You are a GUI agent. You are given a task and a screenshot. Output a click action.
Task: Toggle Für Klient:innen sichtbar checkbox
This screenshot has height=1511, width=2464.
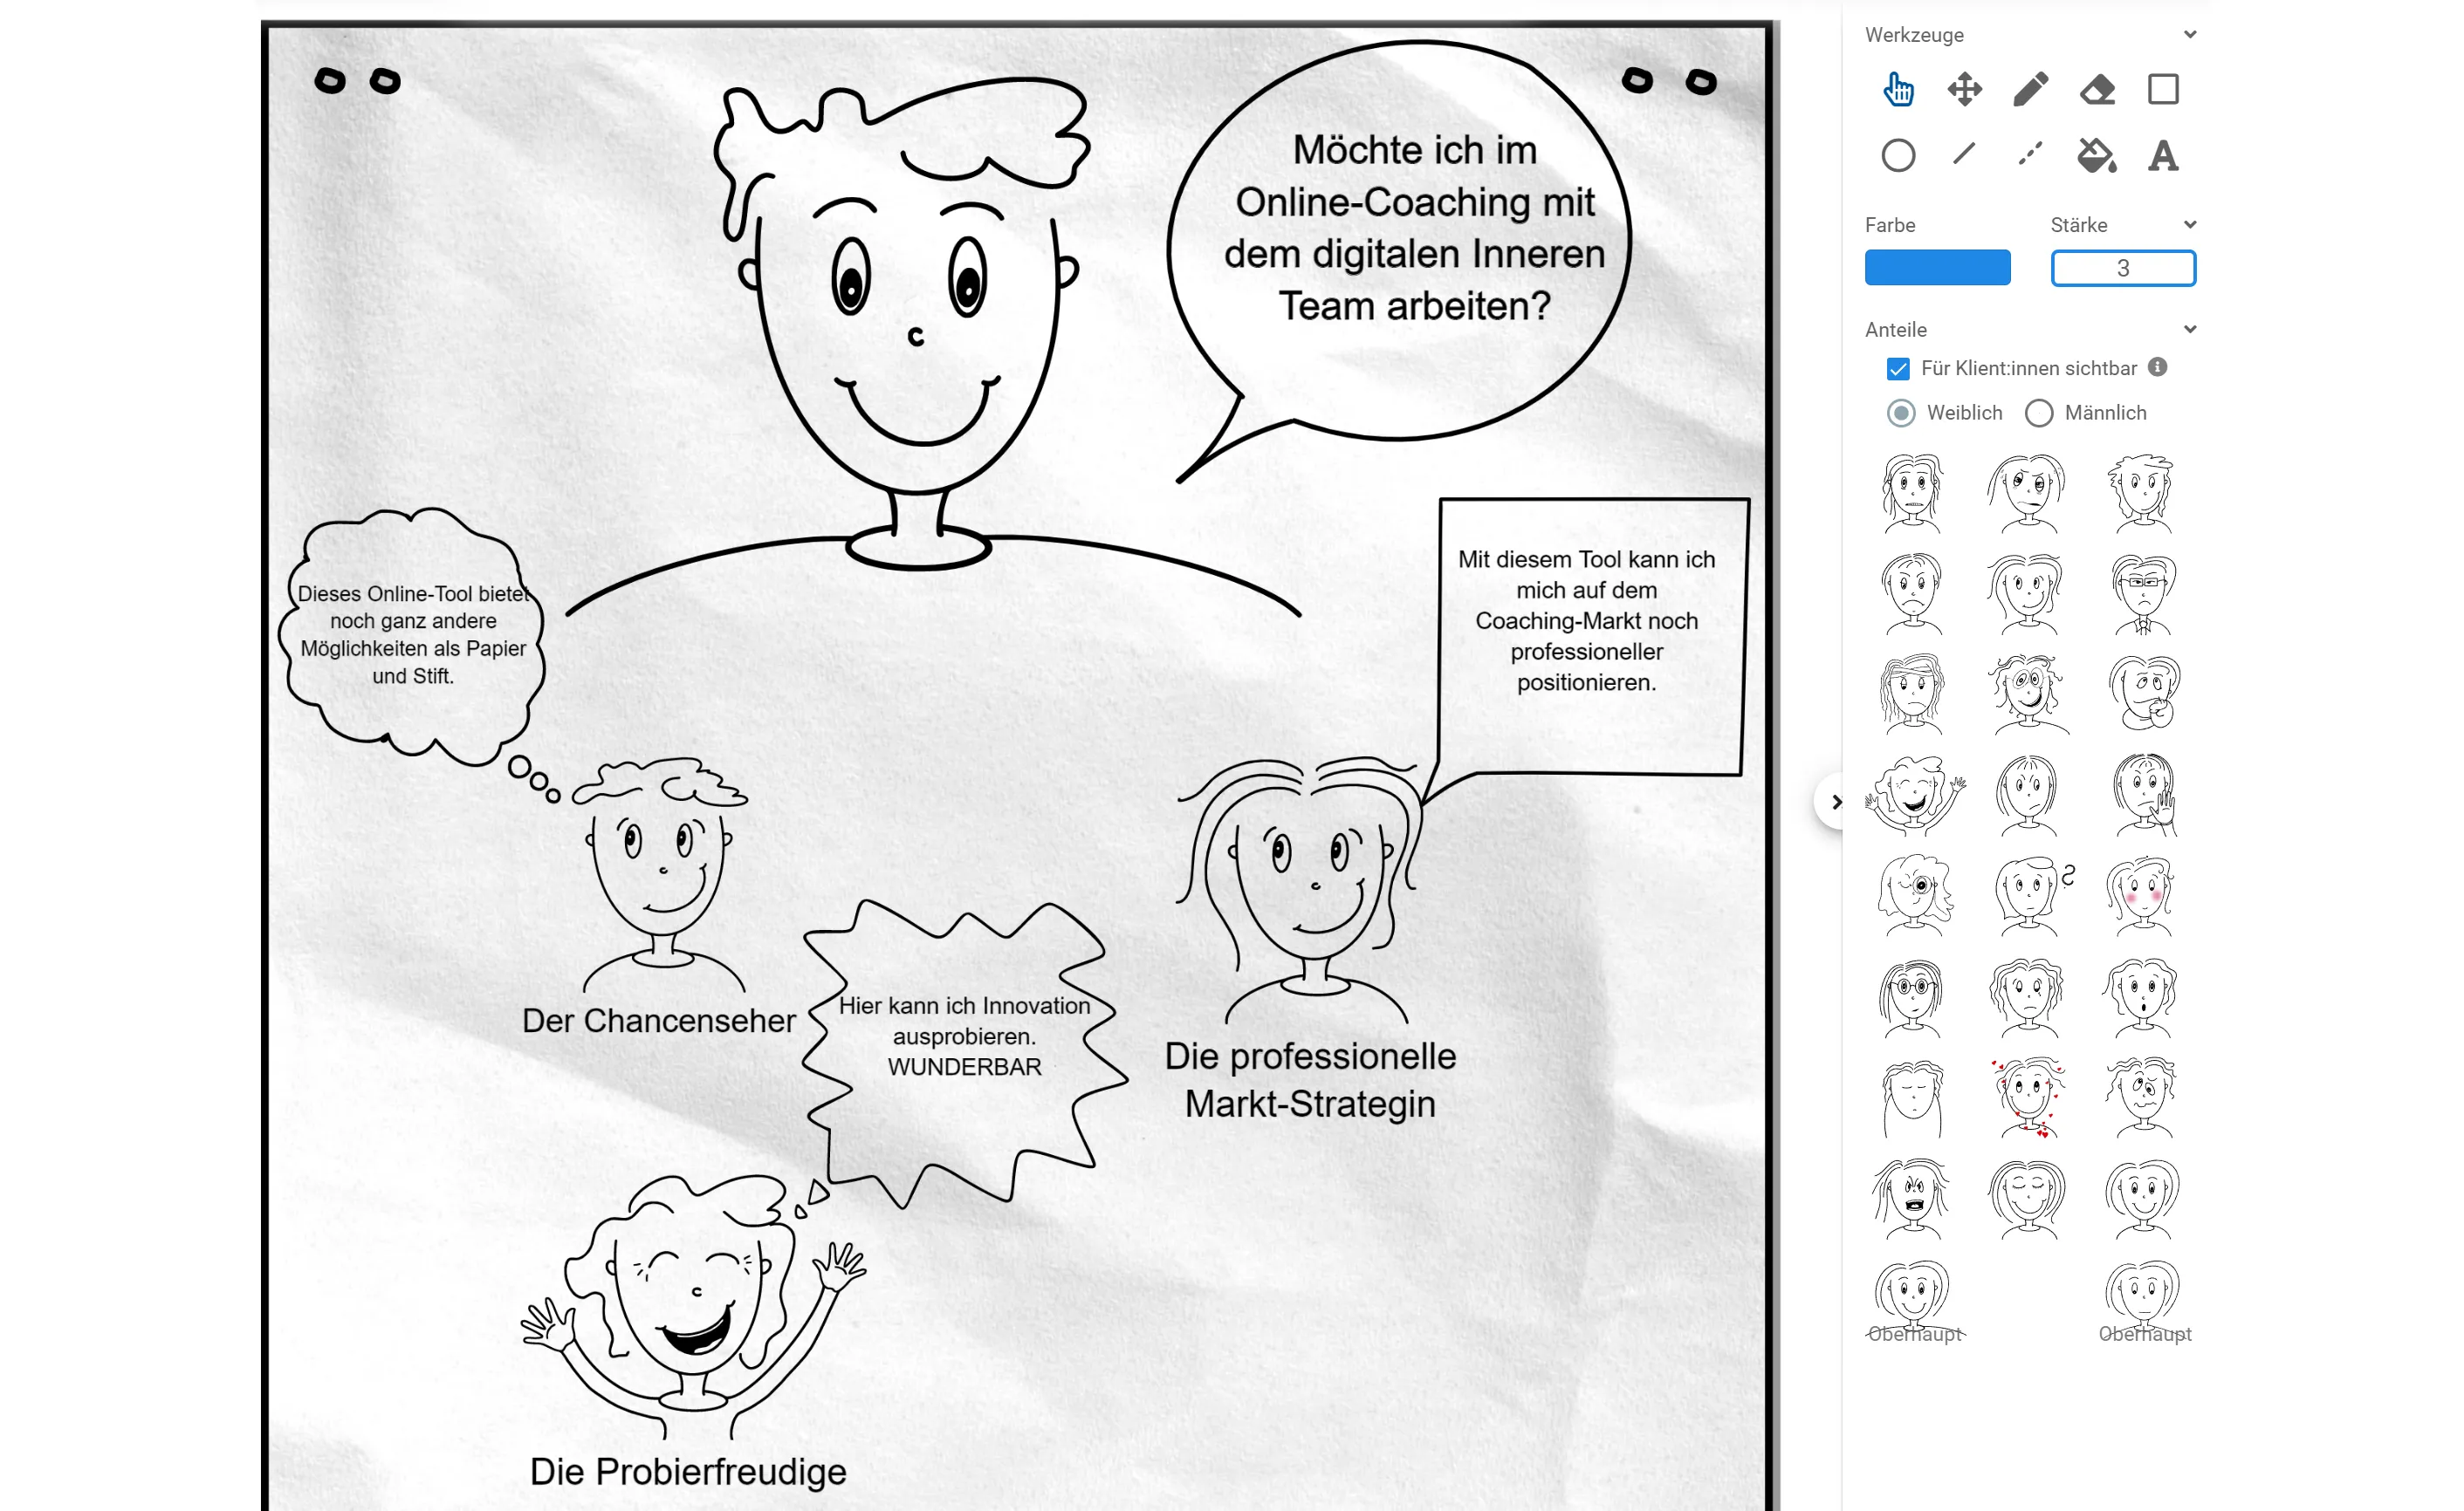pos(1897,369)
